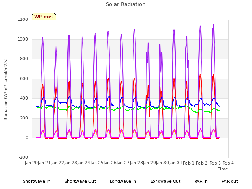Click the WP_met label box
252x189 pixels.
pos(44,17)
